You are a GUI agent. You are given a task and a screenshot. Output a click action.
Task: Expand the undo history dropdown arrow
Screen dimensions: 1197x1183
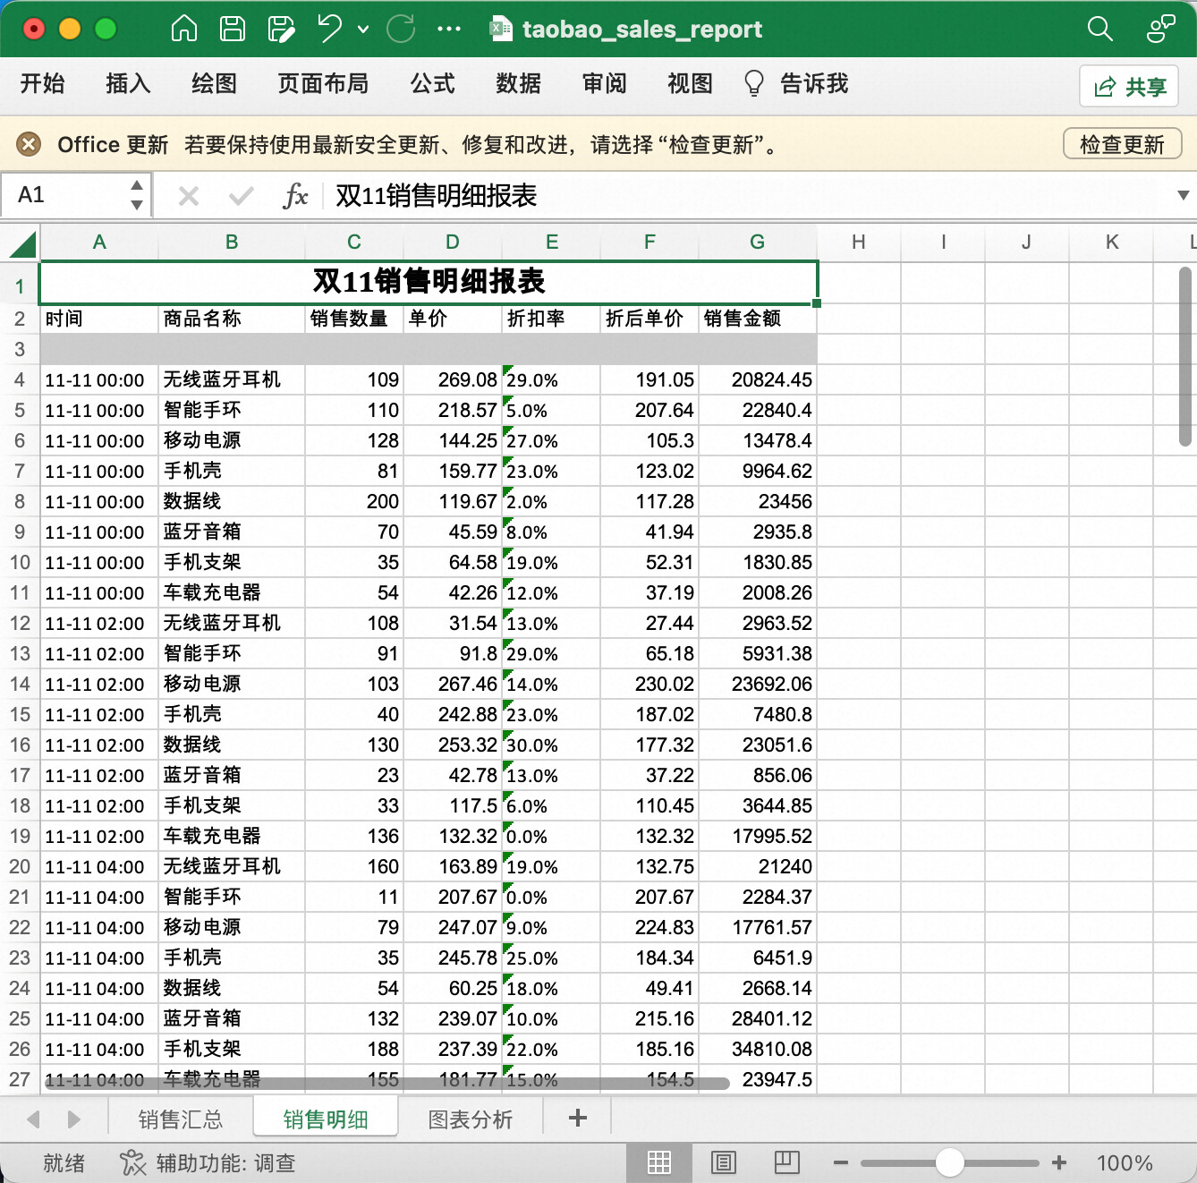(x=363, y=29)
